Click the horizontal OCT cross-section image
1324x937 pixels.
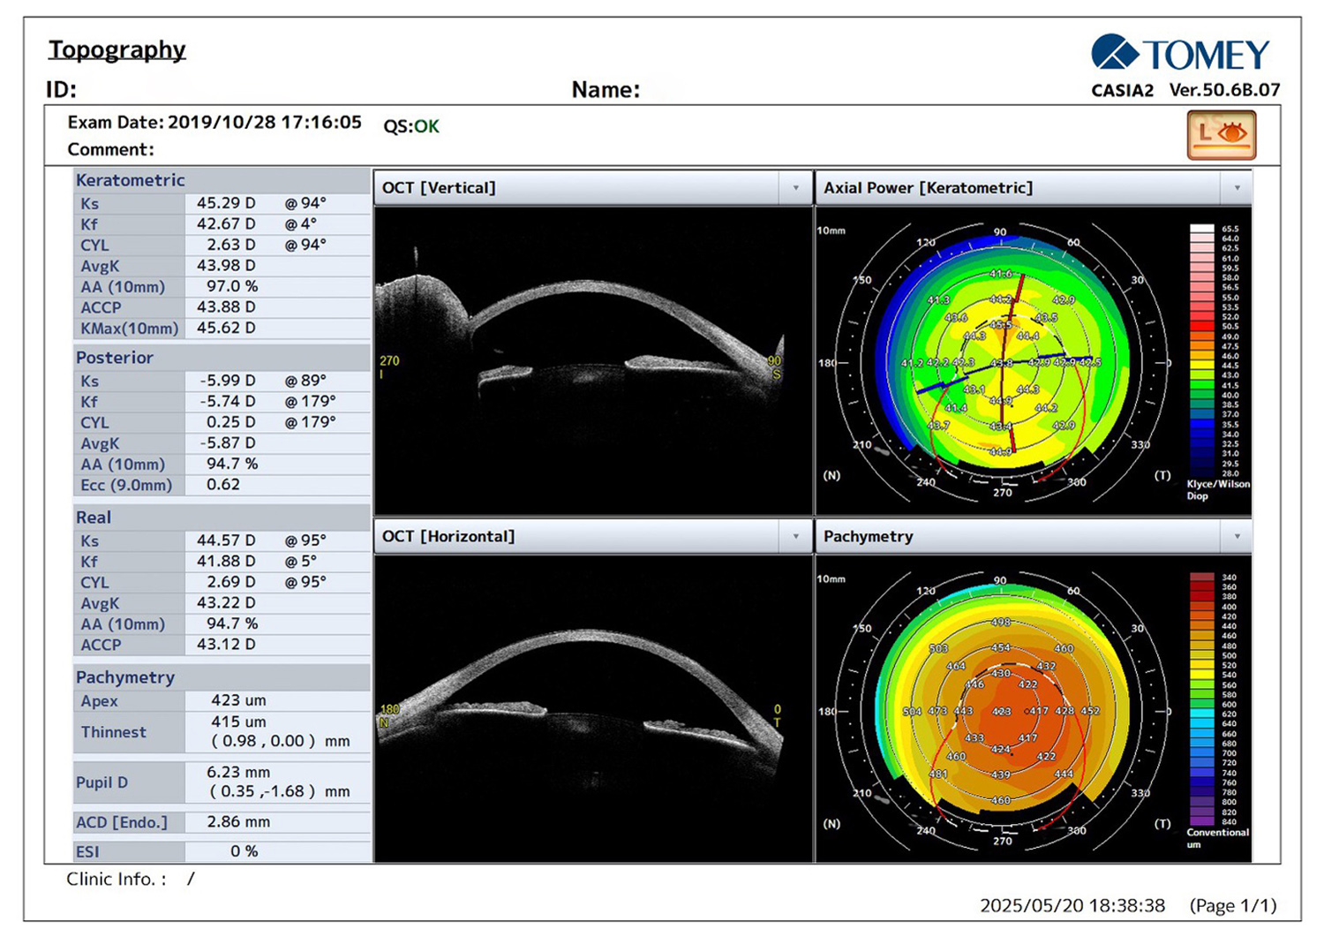tap(593, 708)
